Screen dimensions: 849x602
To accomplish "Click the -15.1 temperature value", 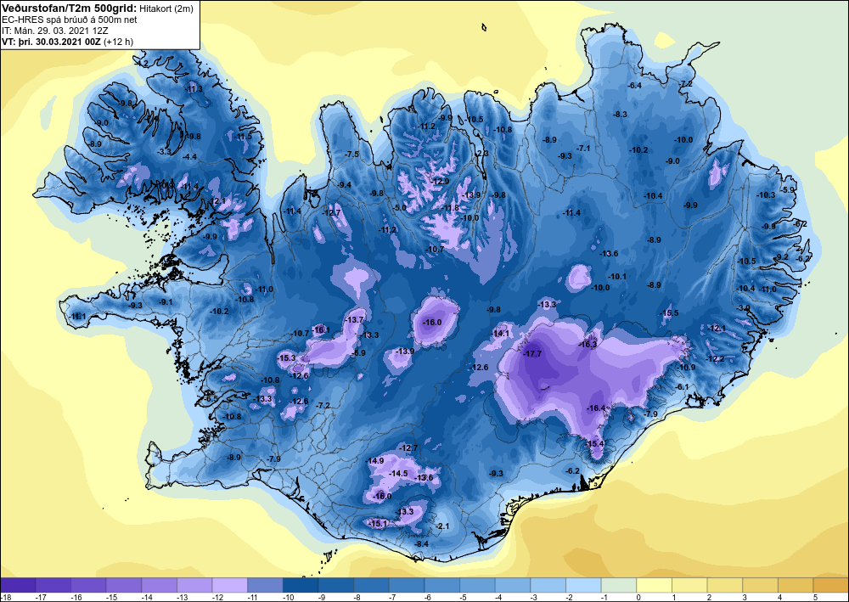I will [x=378, y=524].
